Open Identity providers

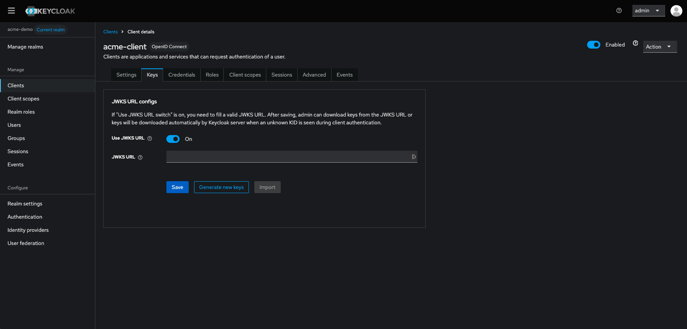click(47, 230)
